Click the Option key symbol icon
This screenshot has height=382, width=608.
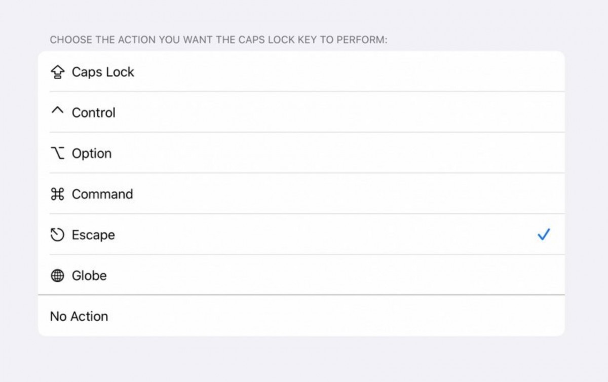point(58,154)
